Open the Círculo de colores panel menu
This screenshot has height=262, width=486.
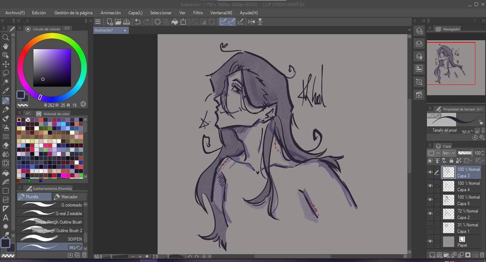(x=20, y=29)
